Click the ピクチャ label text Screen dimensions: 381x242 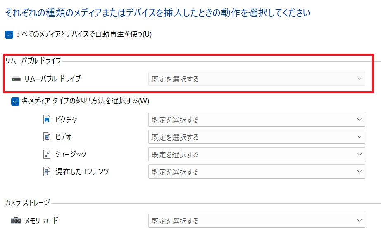click(66, 120)
